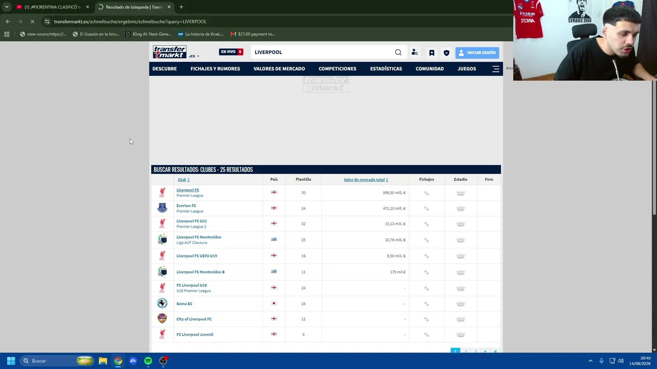Open the FC Liverpool Juvenil link

[x=195, y=335]
